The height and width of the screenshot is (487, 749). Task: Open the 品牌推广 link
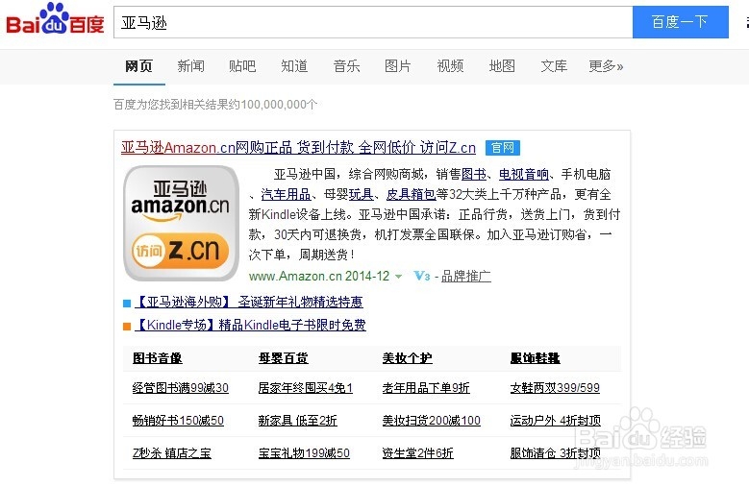pos(466,276)
